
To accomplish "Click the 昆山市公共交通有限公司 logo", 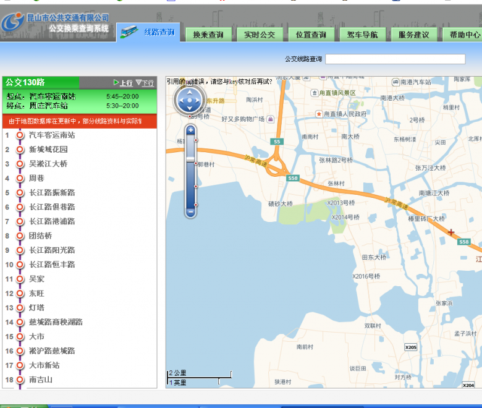I will 56,23.
